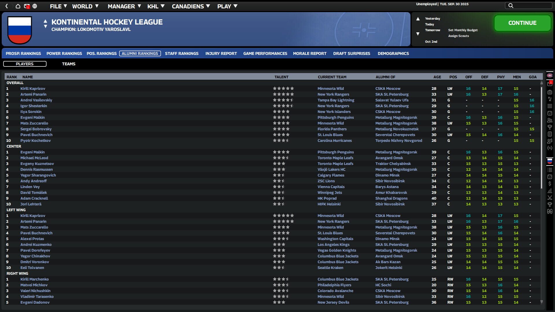
Task: Open Kirill Kaprizov's player link in Overall
Action: [x=33, y=89]
